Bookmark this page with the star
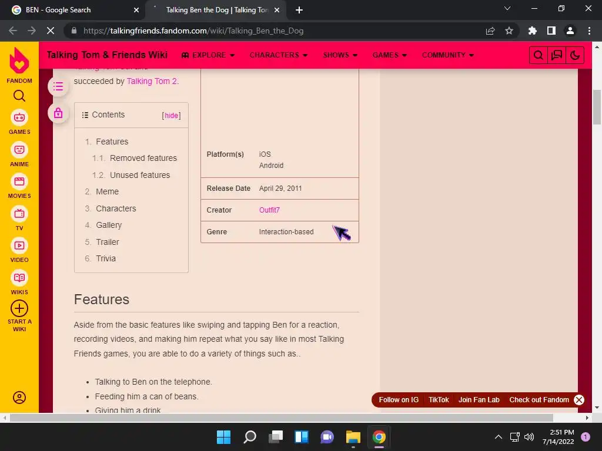Image resolution: width=602 pixels, height=451 pixels. [x=509, y=31]
